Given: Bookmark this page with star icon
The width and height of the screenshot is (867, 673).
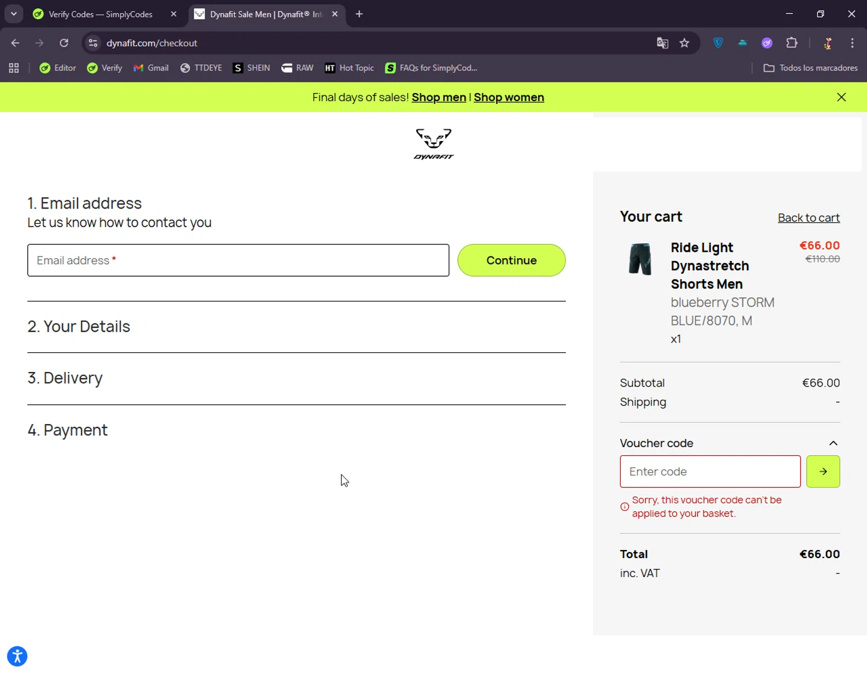Looking at the screenshot, I should point(684,43).
